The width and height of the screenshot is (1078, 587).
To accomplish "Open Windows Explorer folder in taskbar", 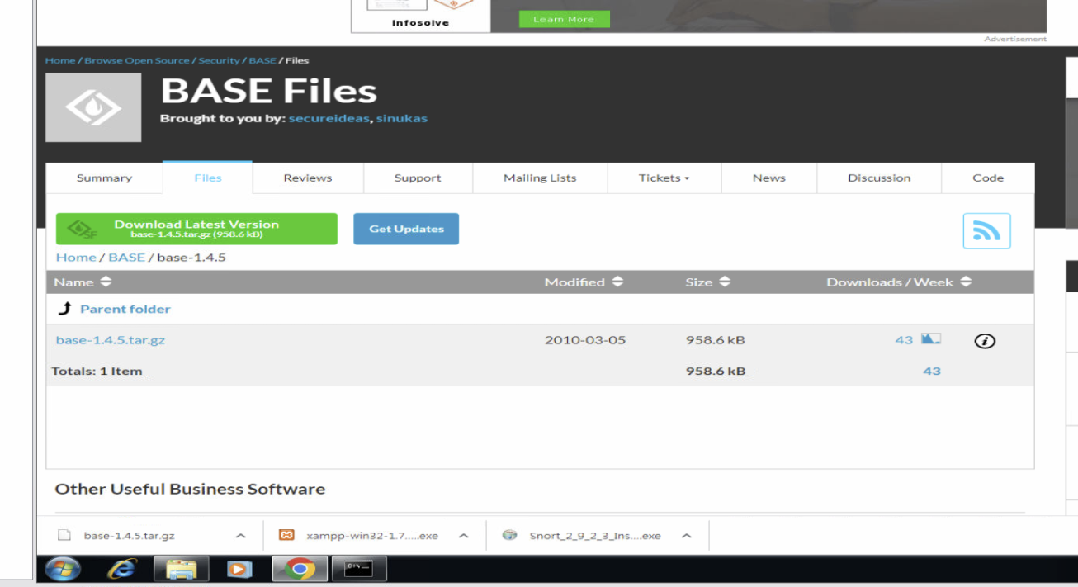I will 181,569.
